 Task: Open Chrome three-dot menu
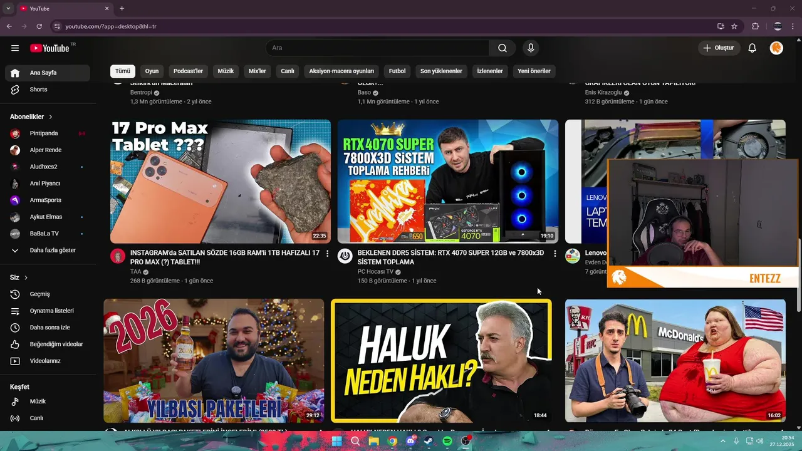(x=794, y=26)
